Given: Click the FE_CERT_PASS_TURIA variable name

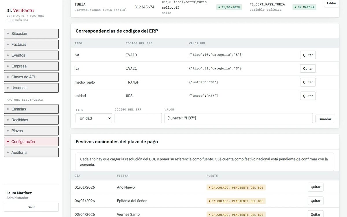Looking at the screenshot, I should tap(267, 4).
